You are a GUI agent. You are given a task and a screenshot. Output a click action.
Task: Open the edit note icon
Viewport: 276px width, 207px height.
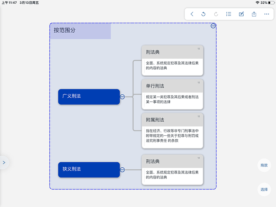pyautogui.click(x=241, y=14)
